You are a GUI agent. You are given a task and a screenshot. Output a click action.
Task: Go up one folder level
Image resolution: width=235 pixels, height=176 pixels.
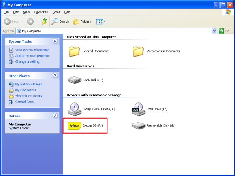pyautogui.click(x=44, y=21)
